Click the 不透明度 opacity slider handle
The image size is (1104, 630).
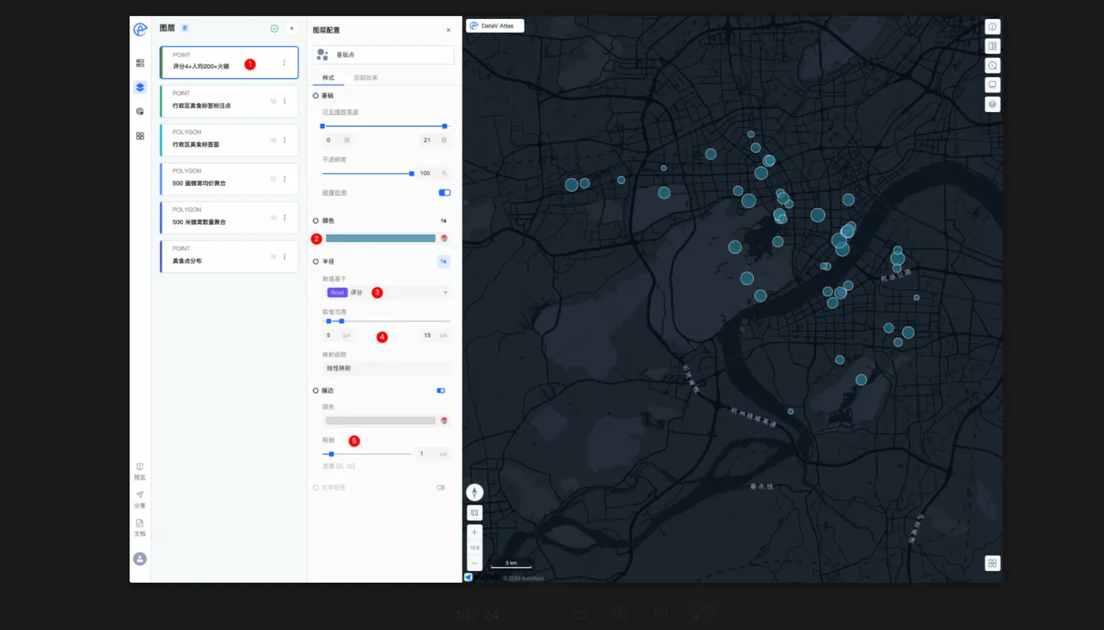[412, 173]
